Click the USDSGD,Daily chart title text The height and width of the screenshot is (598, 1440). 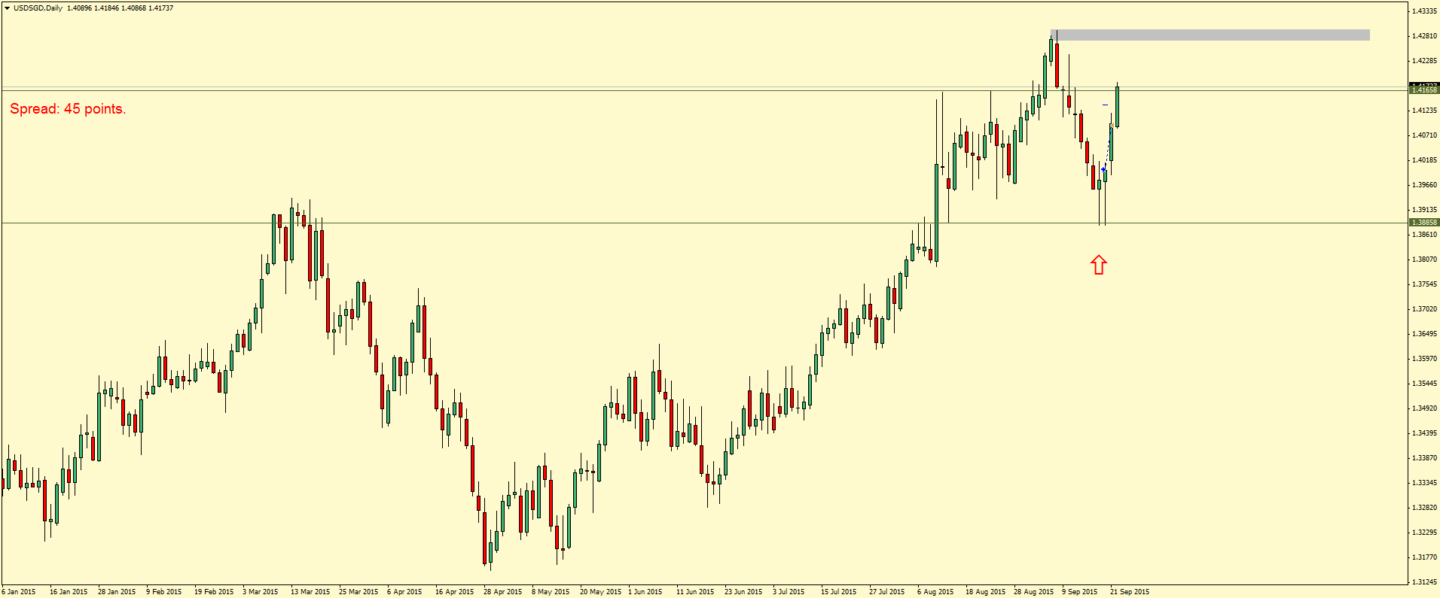(x=38, y=8)
